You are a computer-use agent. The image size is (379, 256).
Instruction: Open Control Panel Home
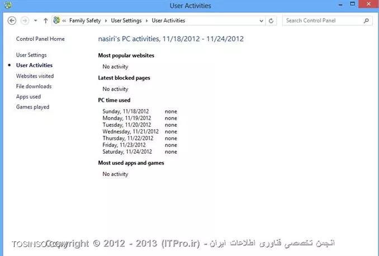(x=40, y=39)
